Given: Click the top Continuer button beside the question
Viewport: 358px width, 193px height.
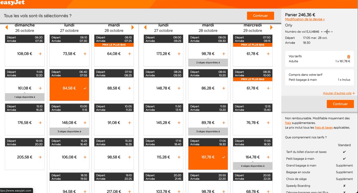Looking at the screenshot, I should [x=260, y=16].
